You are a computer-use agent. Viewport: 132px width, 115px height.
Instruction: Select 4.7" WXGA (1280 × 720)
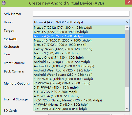(x=79, y=96)
